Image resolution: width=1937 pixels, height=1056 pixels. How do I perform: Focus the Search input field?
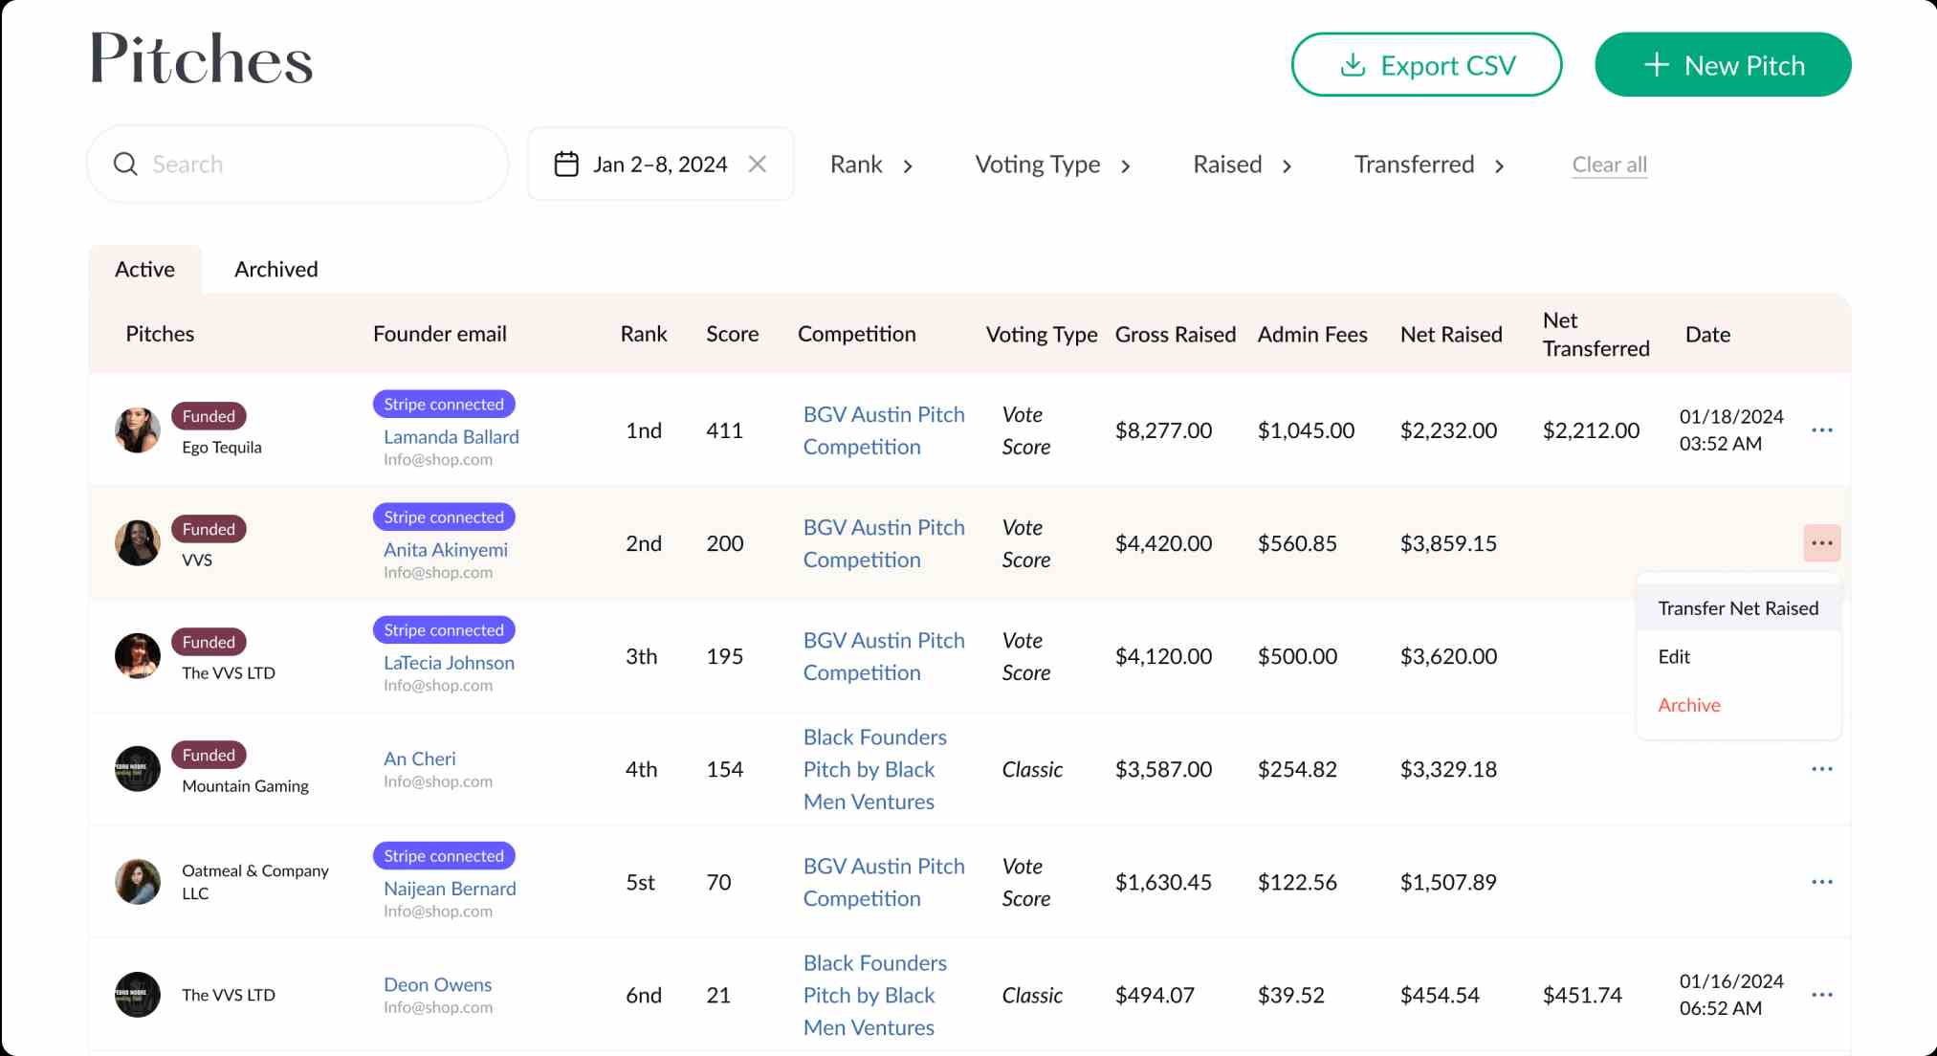point(297,164)
